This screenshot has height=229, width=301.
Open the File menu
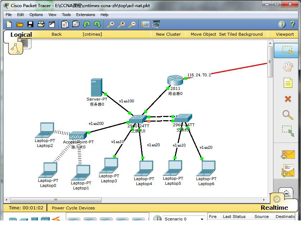9,15
